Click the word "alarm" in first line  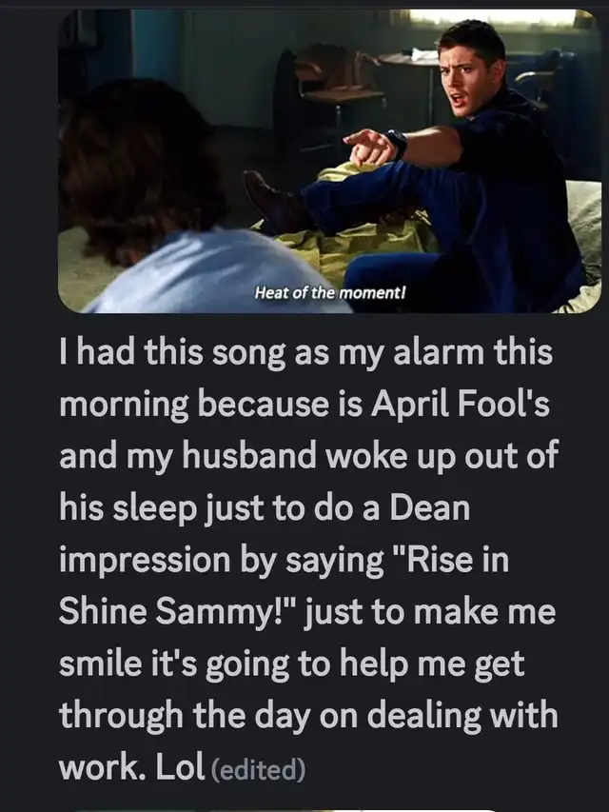pyautogui.click(x=438, y=352)
